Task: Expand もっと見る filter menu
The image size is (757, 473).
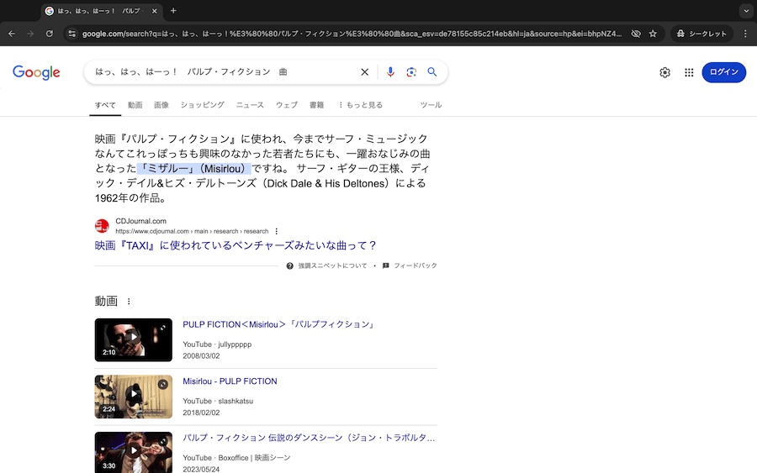Action: [x=360, y=105]
